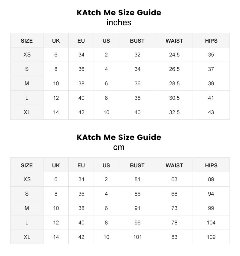Image resolution: width=240 pixels, height=256 pixels.
Task: Click the 30.5 waist cell for size L
Action: (x=174, y=98)
